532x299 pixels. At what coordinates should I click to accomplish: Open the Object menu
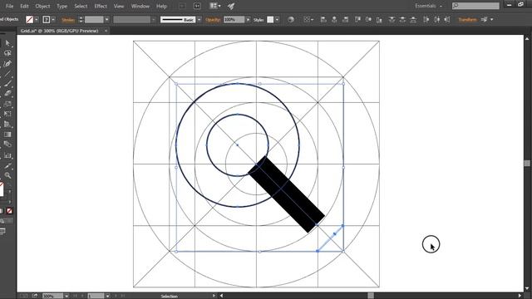(x=42, y=6)
